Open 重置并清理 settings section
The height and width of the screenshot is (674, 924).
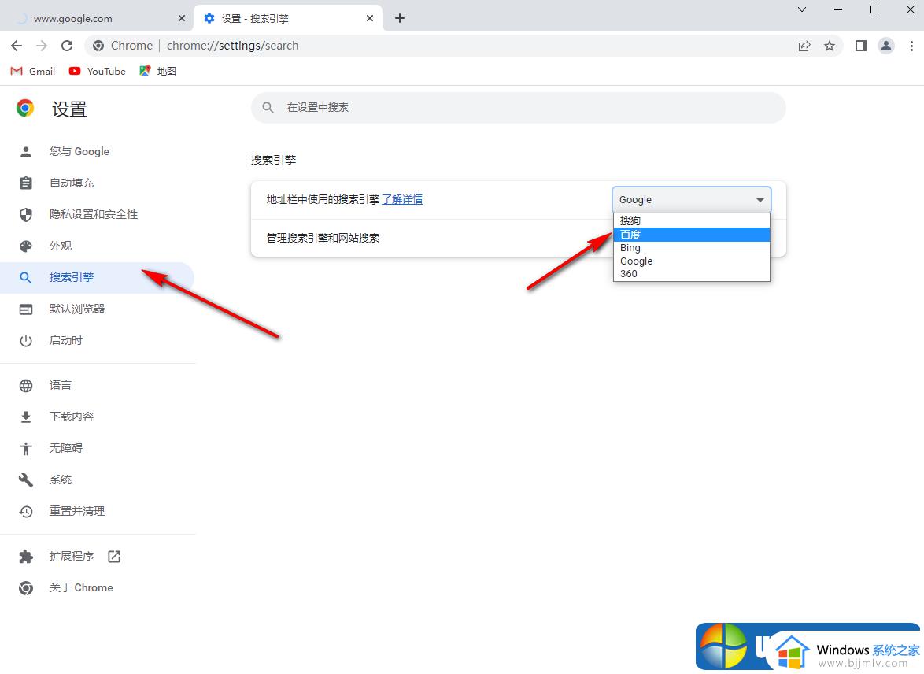(98, 511)
